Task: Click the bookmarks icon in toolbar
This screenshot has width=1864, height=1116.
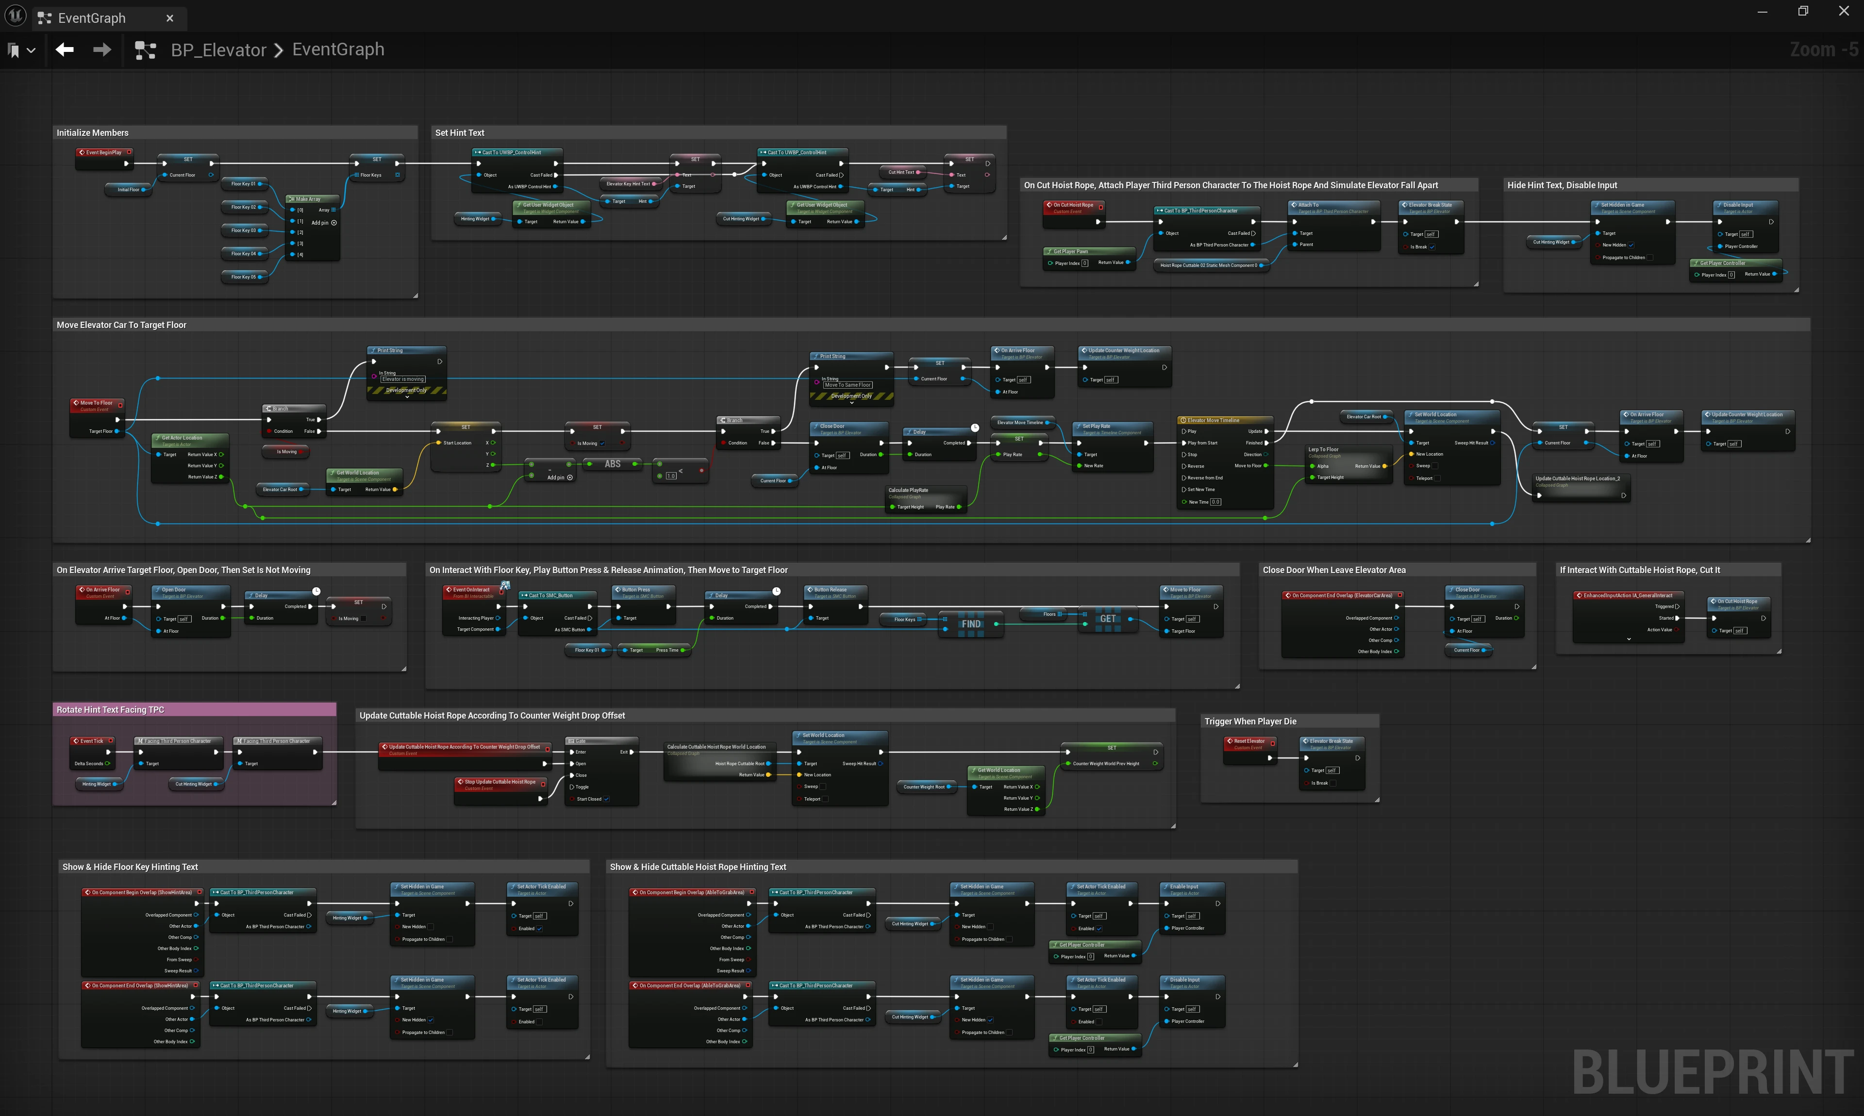Action: point(13,50)
